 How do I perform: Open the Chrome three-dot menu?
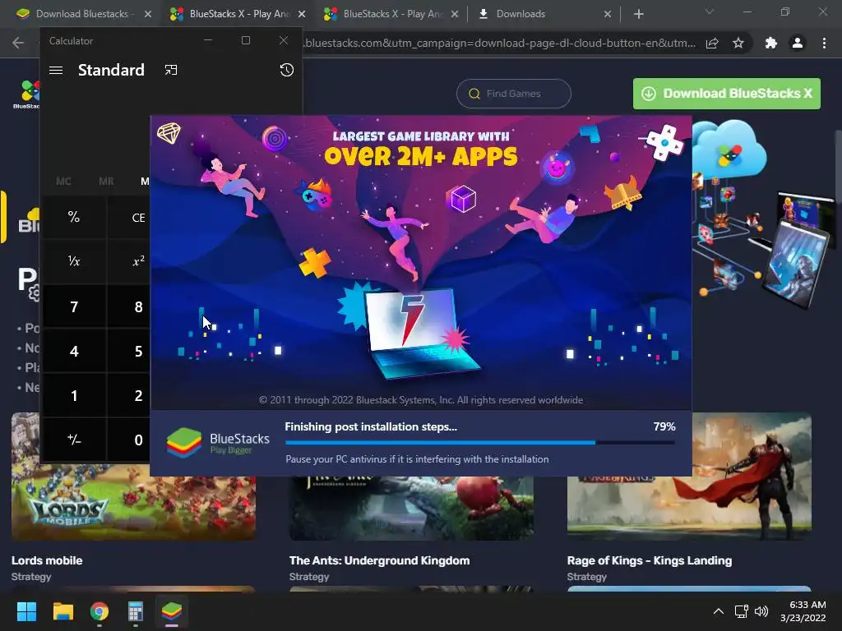[824, 43]
